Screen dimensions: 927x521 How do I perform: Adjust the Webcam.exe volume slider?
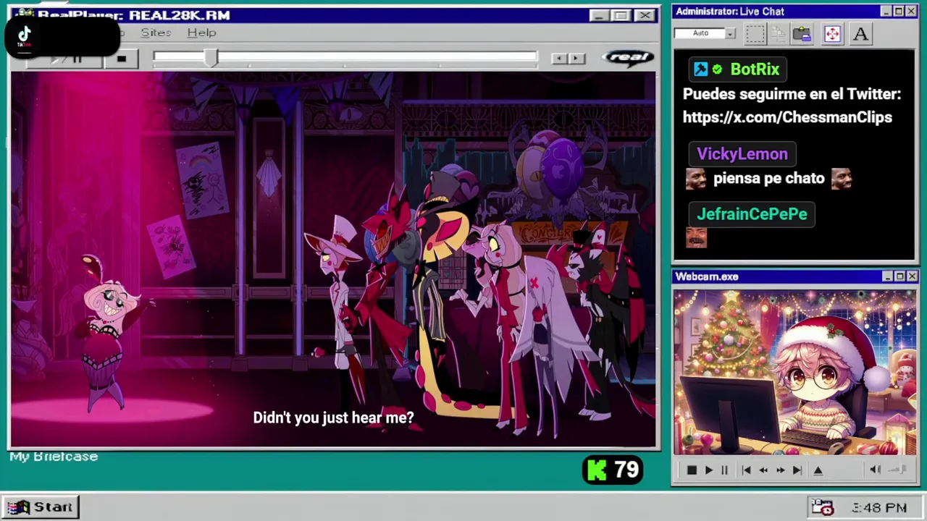pyautogui.click(x=897, y=470)
